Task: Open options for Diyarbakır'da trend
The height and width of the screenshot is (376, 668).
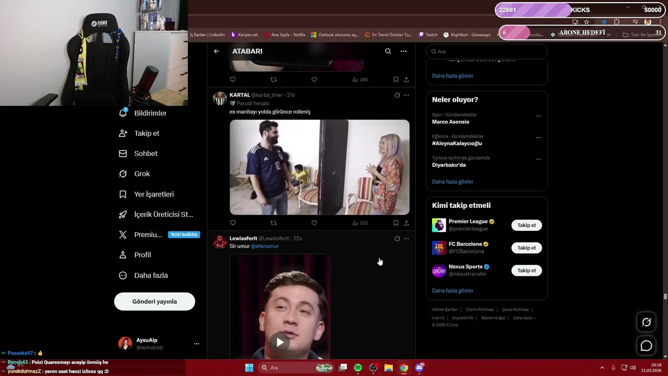Action: click(x=539, y=159)
